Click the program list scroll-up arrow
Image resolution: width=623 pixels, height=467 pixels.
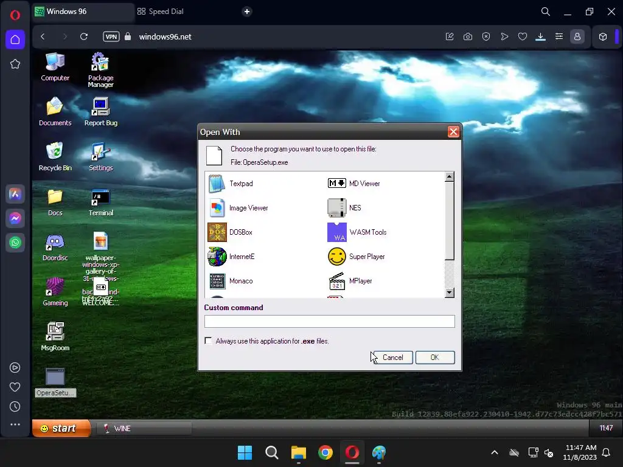(x=450, y=177)
